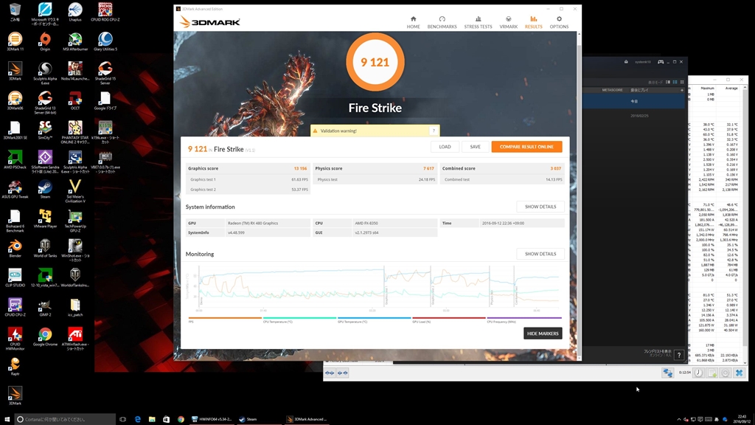Click the Windows Start button
The image size is (755, 425).
click(7, 419)
